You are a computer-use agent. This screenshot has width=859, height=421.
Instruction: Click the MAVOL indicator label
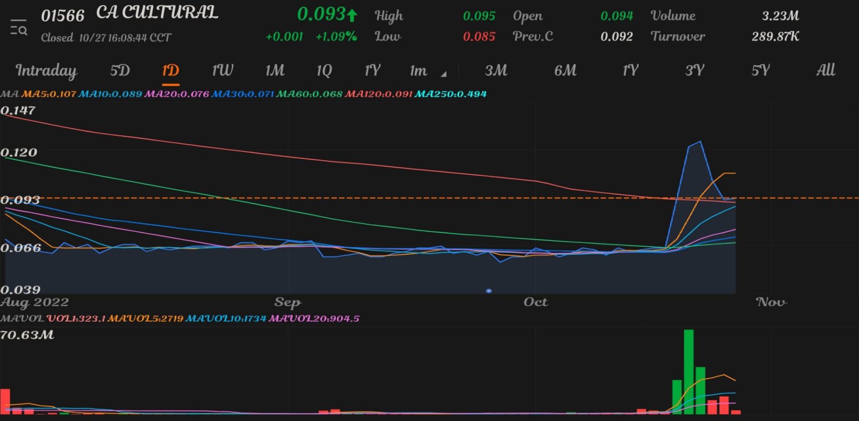point(22,319)
